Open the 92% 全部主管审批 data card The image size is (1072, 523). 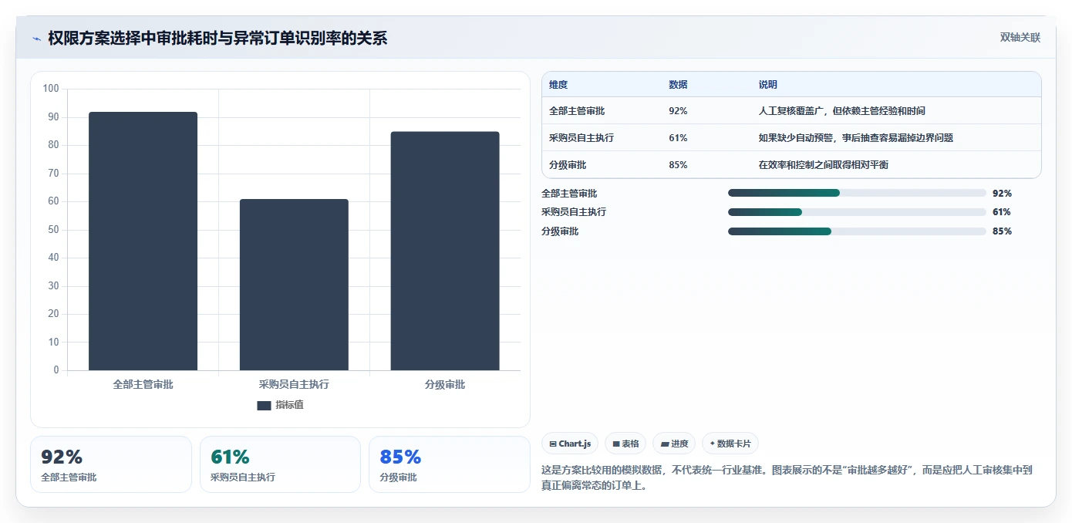pyautogui.click(x=111, y=464)
